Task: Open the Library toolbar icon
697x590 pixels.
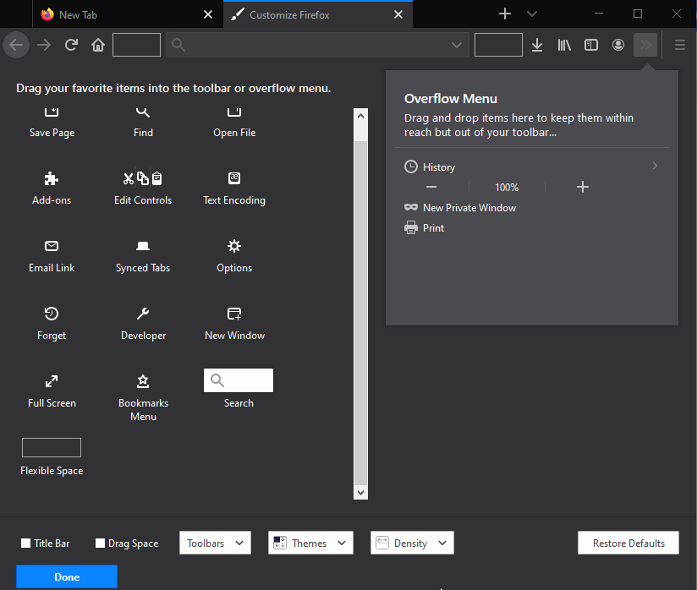Action: click(x=564, y=45)
